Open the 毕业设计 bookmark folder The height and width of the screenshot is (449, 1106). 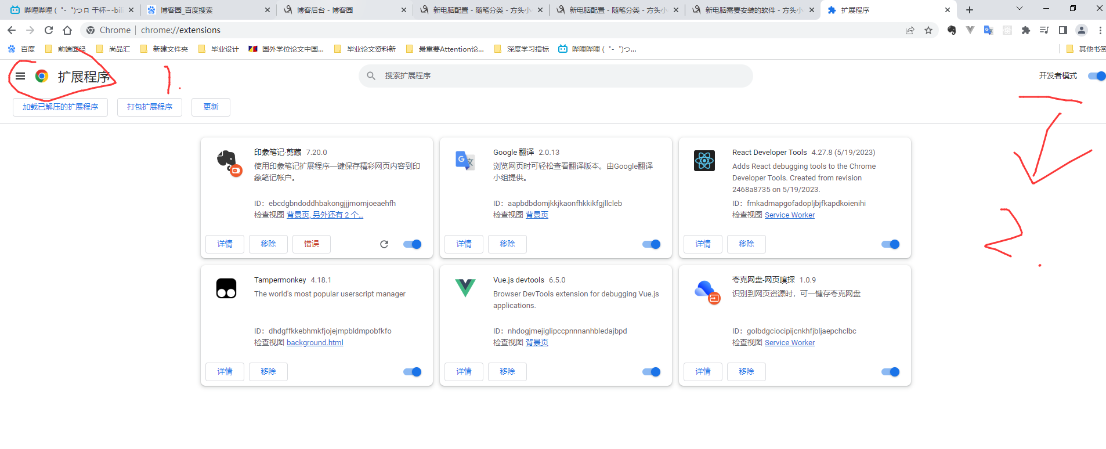(x=219, y=49)
